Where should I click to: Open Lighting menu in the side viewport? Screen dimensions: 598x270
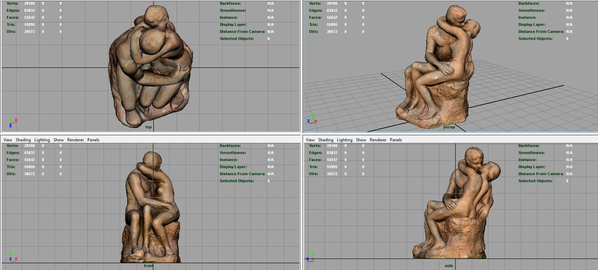(x=344, y=140)
